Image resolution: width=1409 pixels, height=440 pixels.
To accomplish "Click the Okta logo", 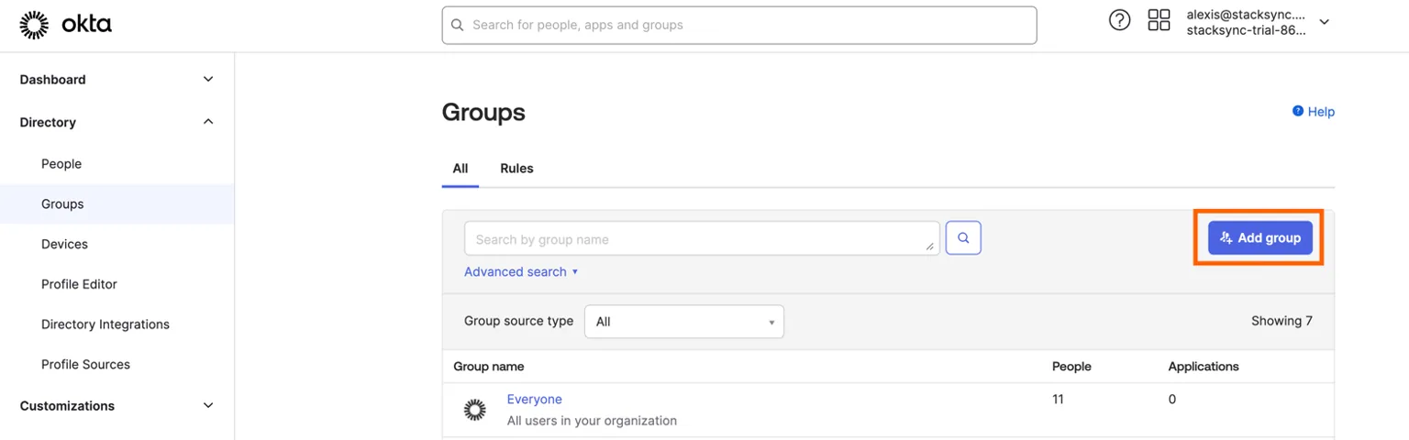I will tap(65, 25).
